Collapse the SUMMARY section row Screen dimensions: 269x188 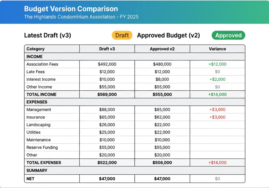(x=37, y=170)
